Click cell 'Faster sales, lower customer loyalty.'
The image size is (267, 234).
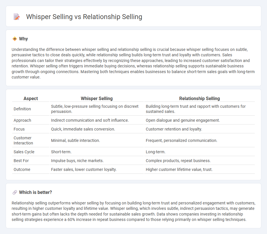(97, 169)
